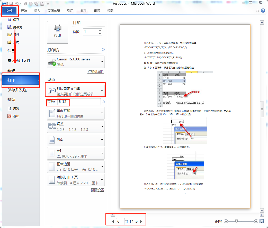Open the 打印自定义范围 print range dropdown

102,91
